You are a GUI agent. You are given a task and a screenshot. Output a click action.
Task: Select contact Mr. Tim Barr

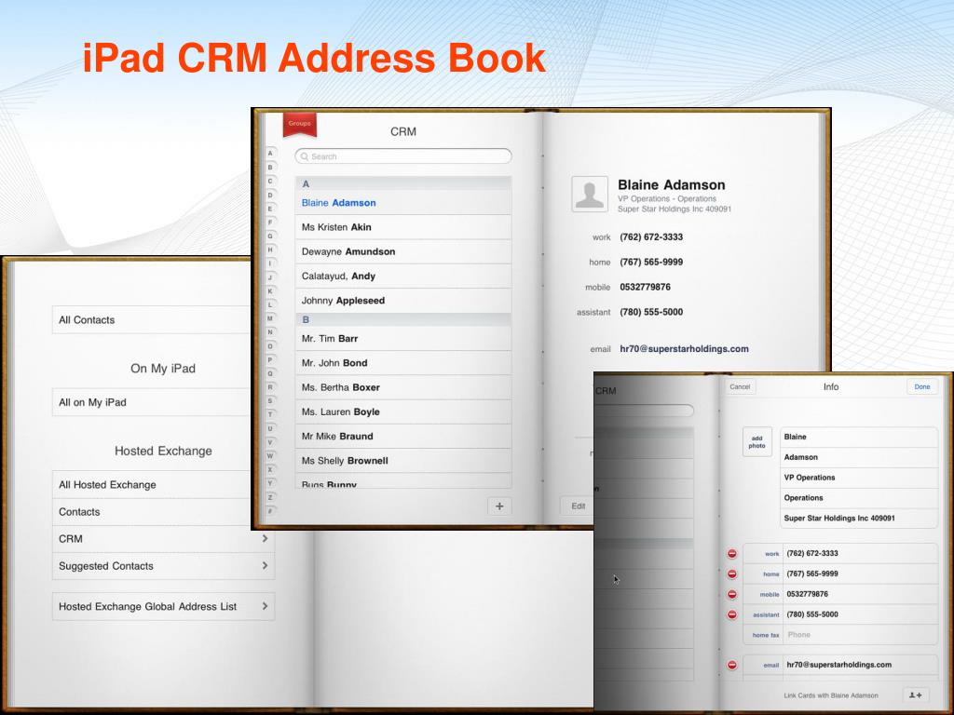click(403, 339)
